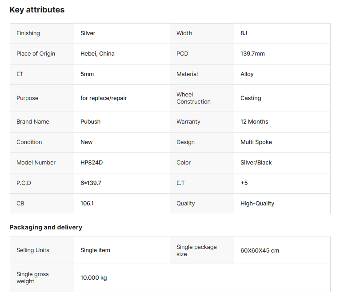Select the New condition value
Viewport: 344px width, 297px height.
[86, 142]
